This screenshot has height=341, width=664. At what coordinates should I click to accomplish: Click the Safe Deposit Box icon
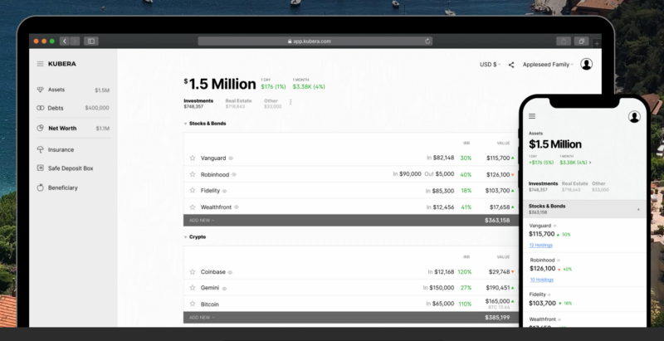tap(40, 168)
